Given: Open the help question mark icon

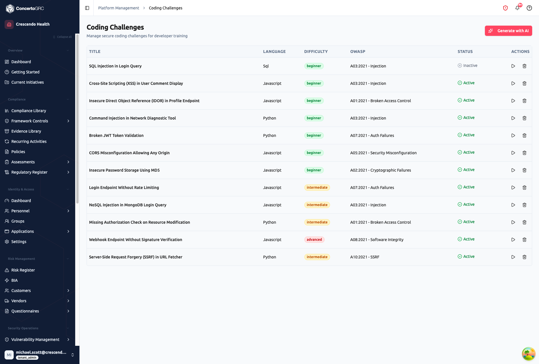Looking at the screenshot, I should coord(529,8).
